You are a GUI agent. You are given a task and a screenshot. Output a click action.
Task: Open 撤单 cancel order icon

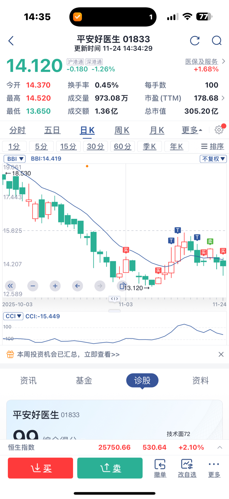tap(160, 468)
